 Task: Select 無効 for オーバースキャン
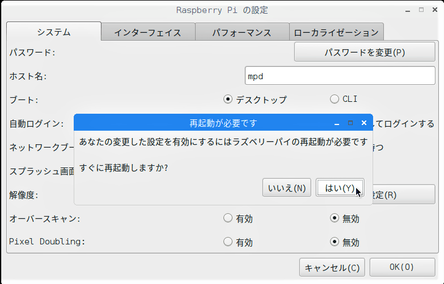pos(335,218)
